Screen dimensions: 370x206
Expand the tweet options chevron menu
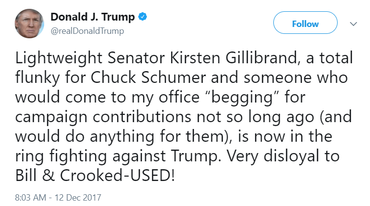[353, 24]
